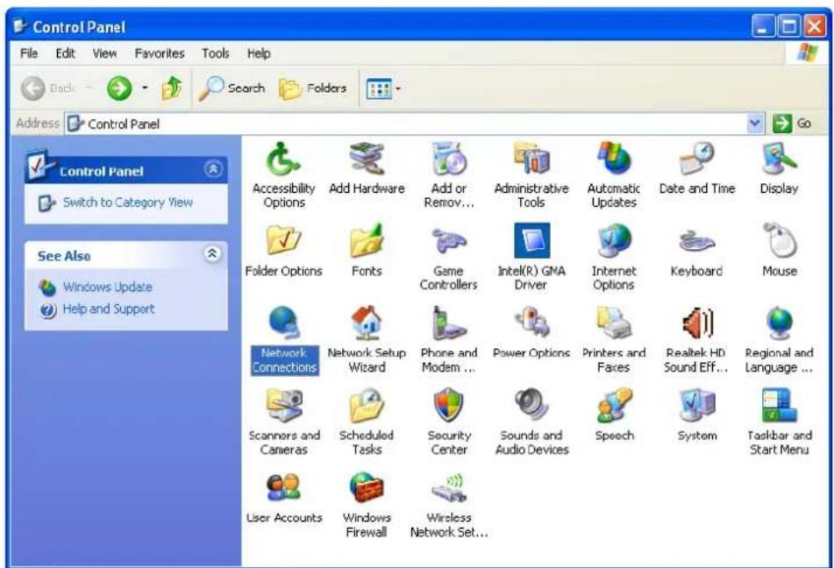
Task: Switch to Category View
Action: [x=128, y=202]
